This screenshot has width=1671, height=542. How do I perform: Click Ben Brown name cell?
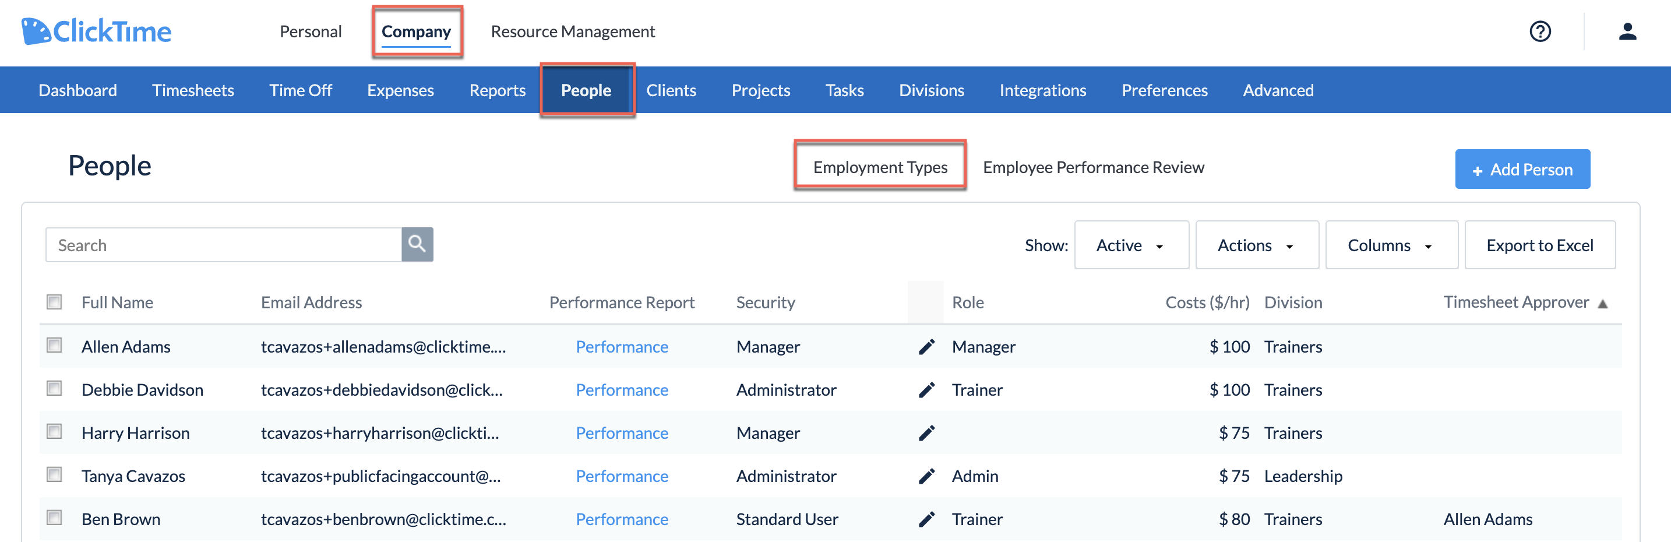(121, 519)
